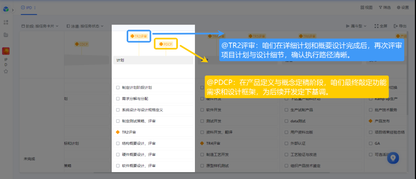Click the 导出 export button
416x179 pixels.
click(x=400, y=26)
